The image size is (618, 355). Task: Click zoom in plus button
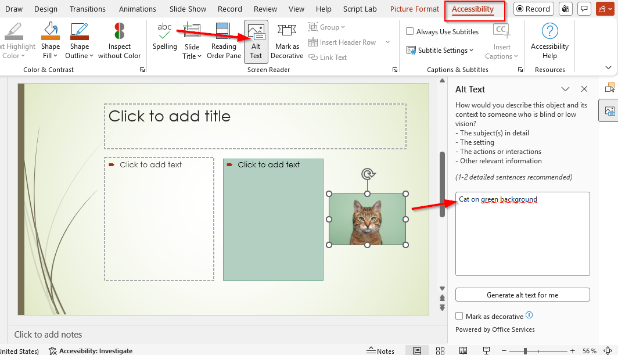point(572,351)
